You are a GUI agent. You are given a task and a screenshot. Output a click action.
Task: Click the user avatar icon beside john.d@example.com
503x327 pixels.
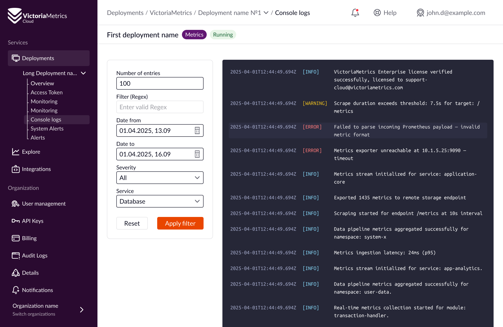420,13
